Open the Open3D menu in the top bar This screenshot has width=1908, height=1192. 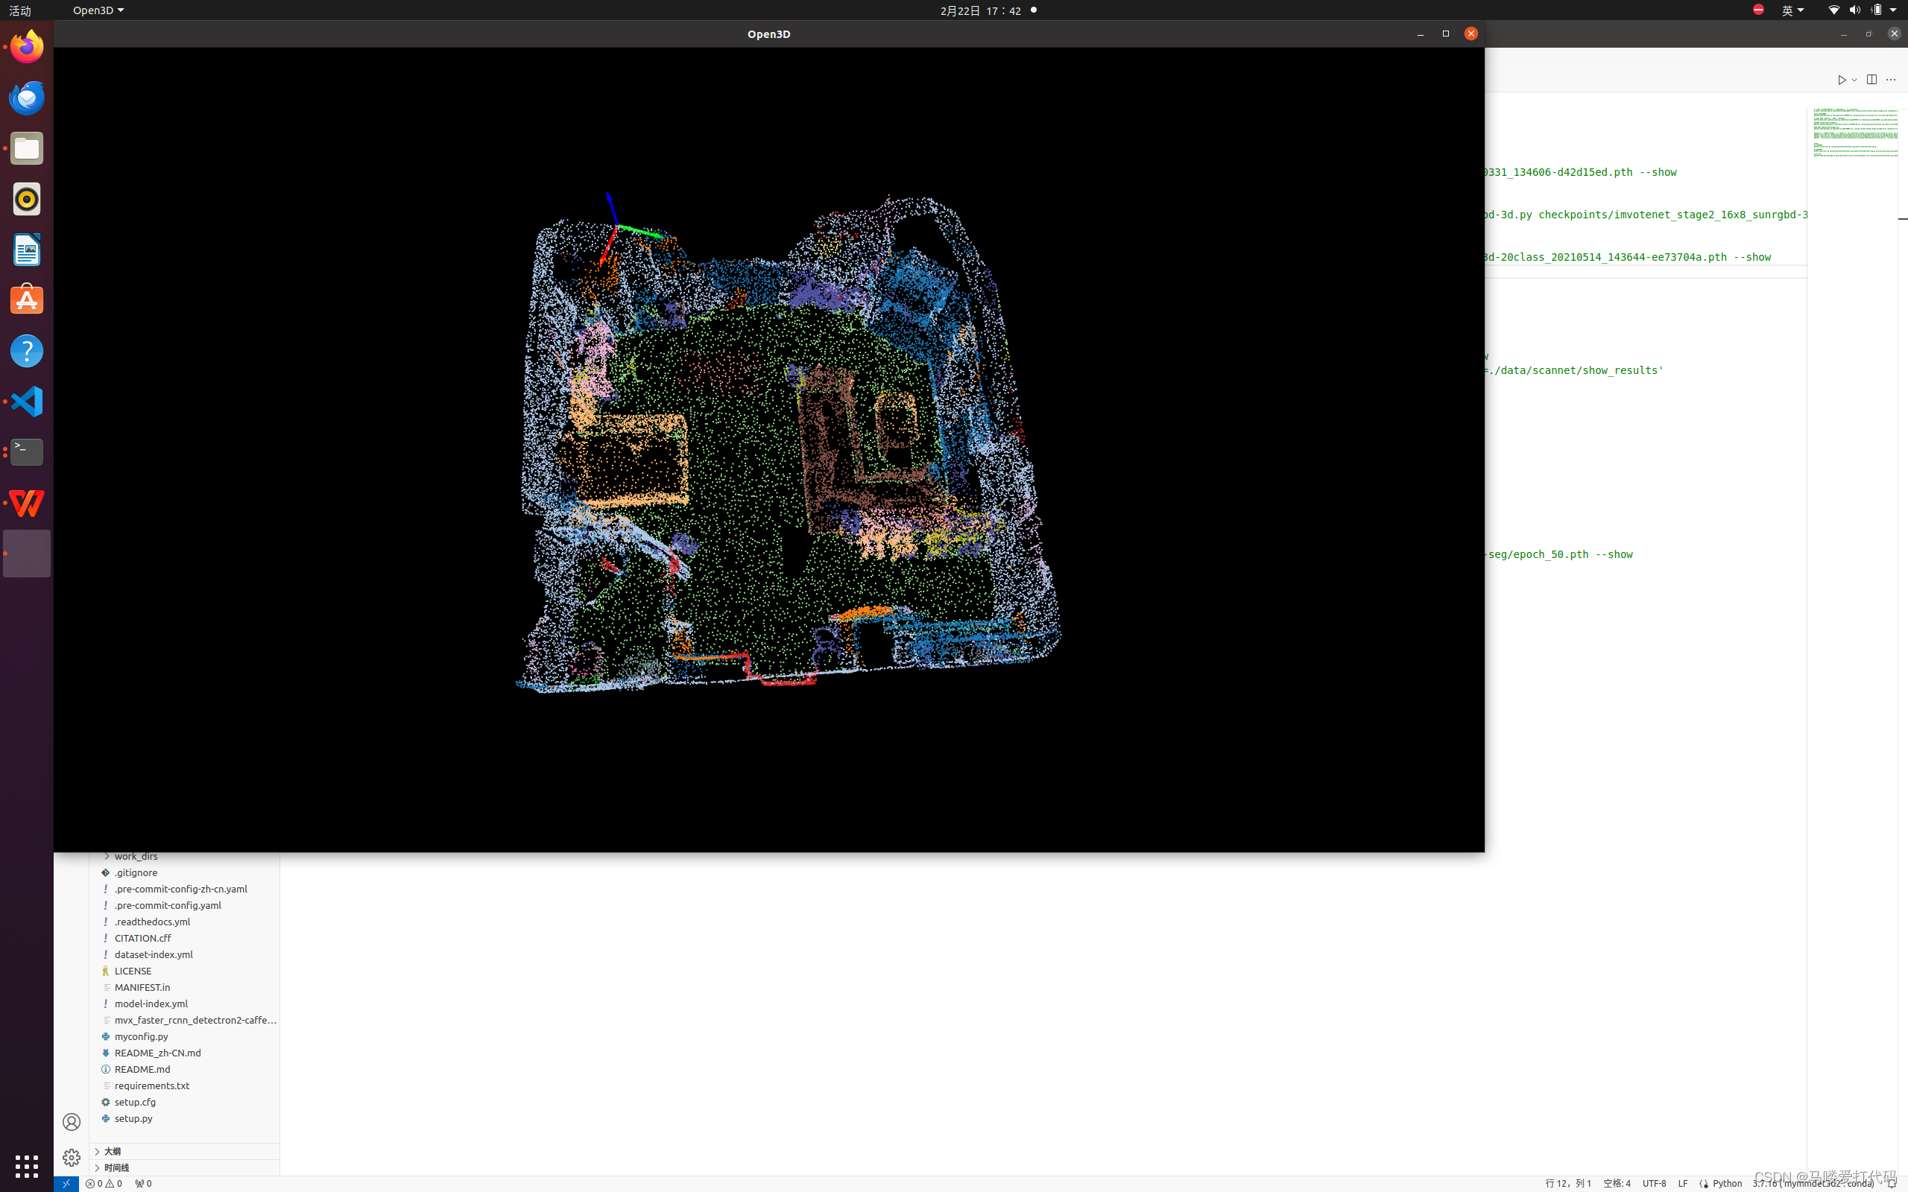[x=98, y=10]
